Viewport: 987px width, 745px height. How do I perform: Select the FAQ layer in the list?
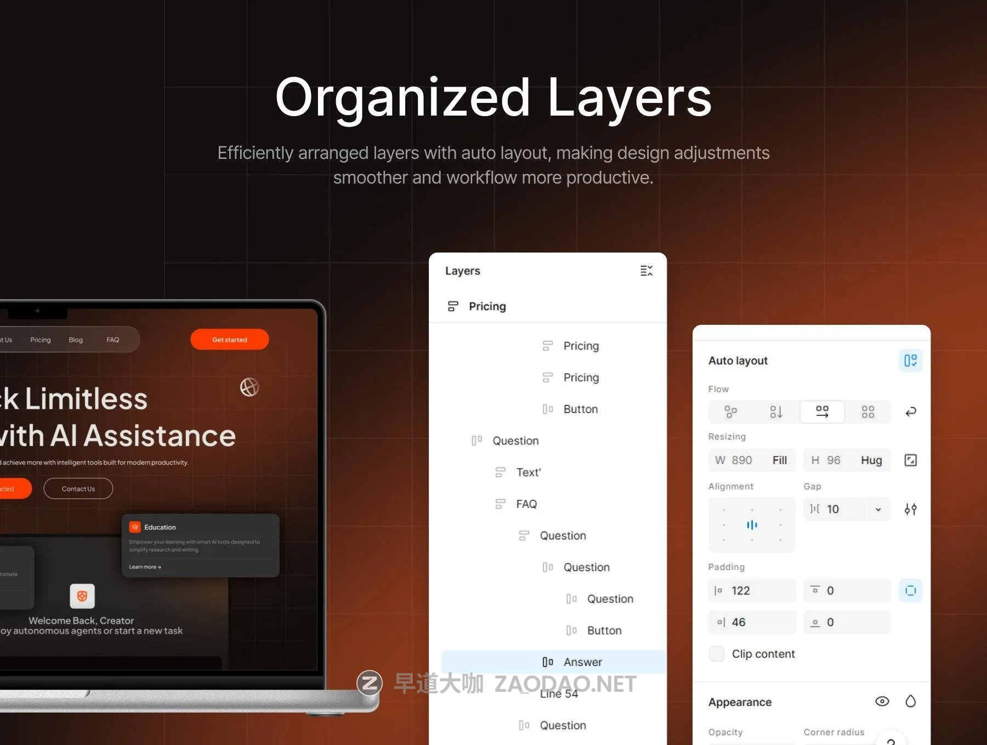point(526,504)
